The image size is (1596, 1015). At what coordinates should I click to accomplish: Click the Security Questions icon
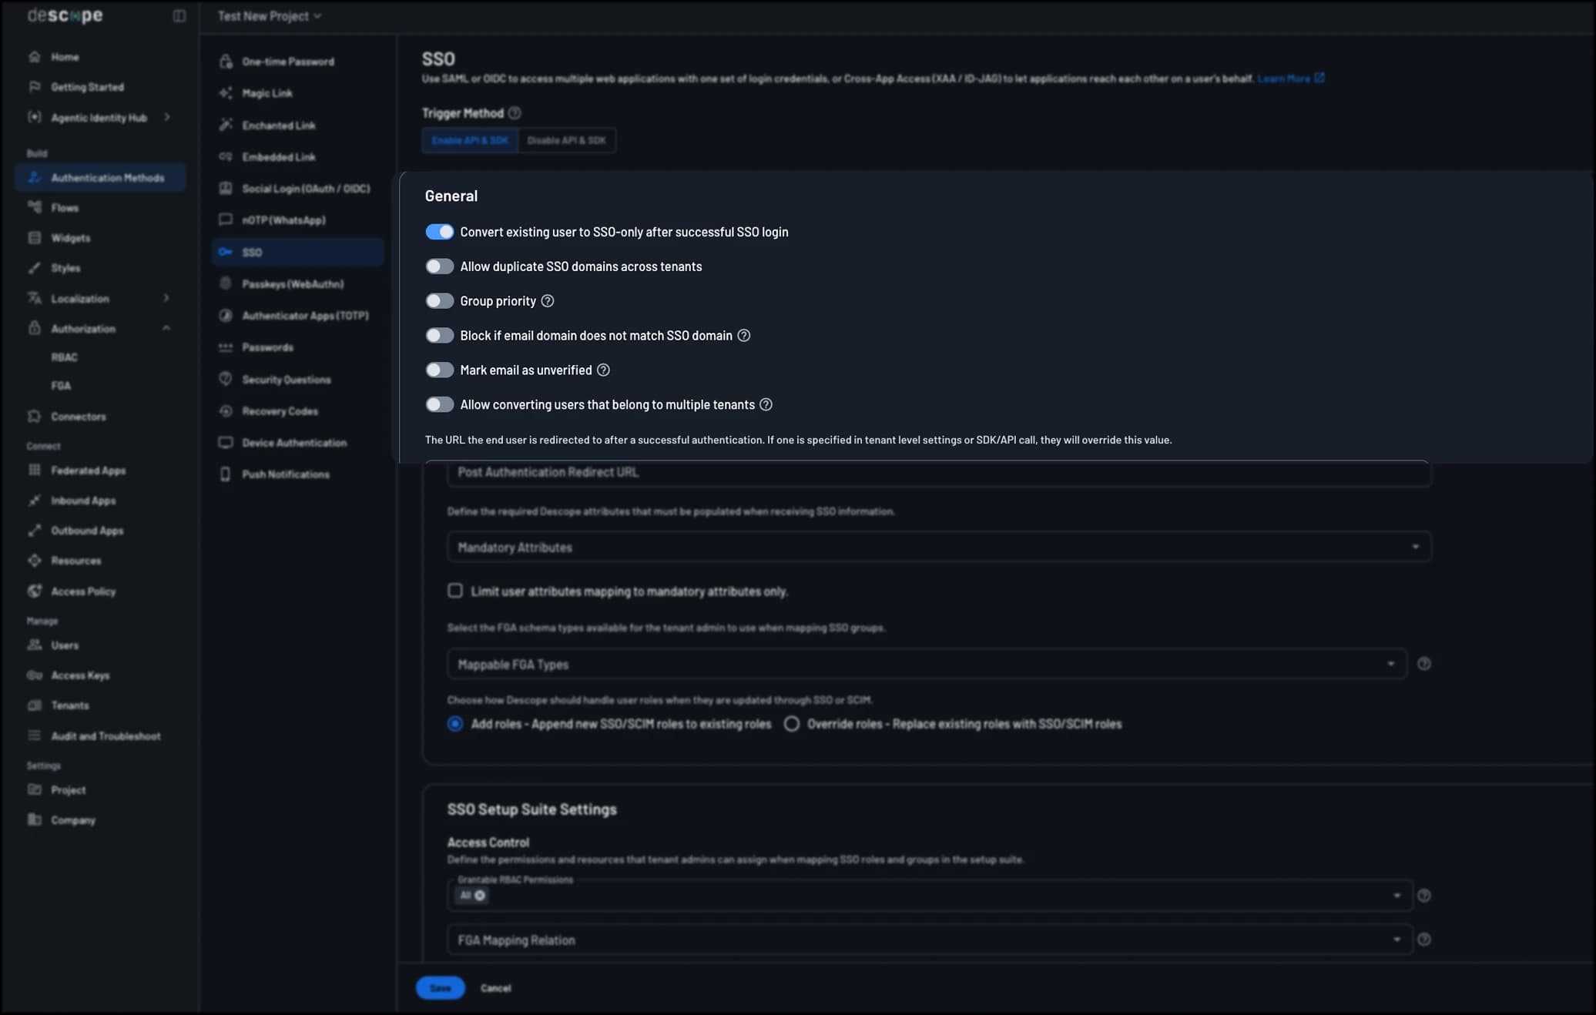click(x=226, y=380)
